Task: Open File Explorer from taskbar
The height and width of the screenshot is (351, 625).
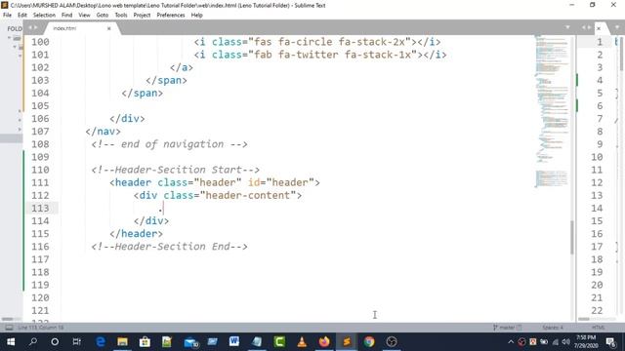Action: (122, 342)
